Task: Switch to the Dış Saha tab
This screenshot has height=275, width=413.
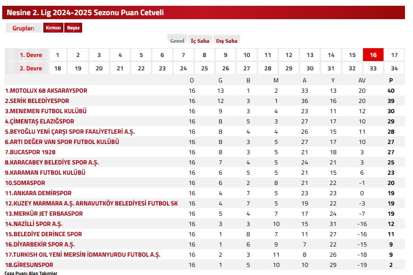Action: (x=227, y=41)
